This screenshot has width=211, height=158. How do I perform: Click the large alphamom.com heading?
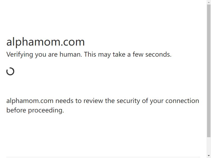click(x=45, y=42)
